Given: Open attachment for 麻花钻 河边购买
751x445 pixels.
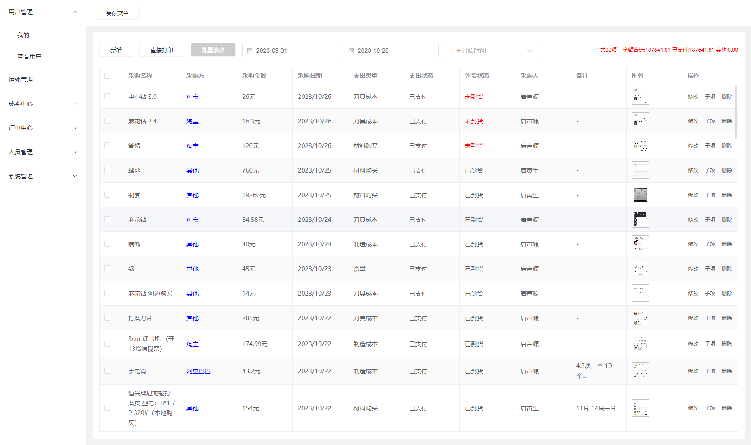Looking at the screenshot, I should (640, 293).
